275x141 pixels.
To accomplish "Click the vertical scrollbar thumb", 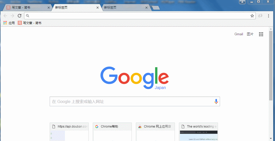I will (x=271, y=66).
